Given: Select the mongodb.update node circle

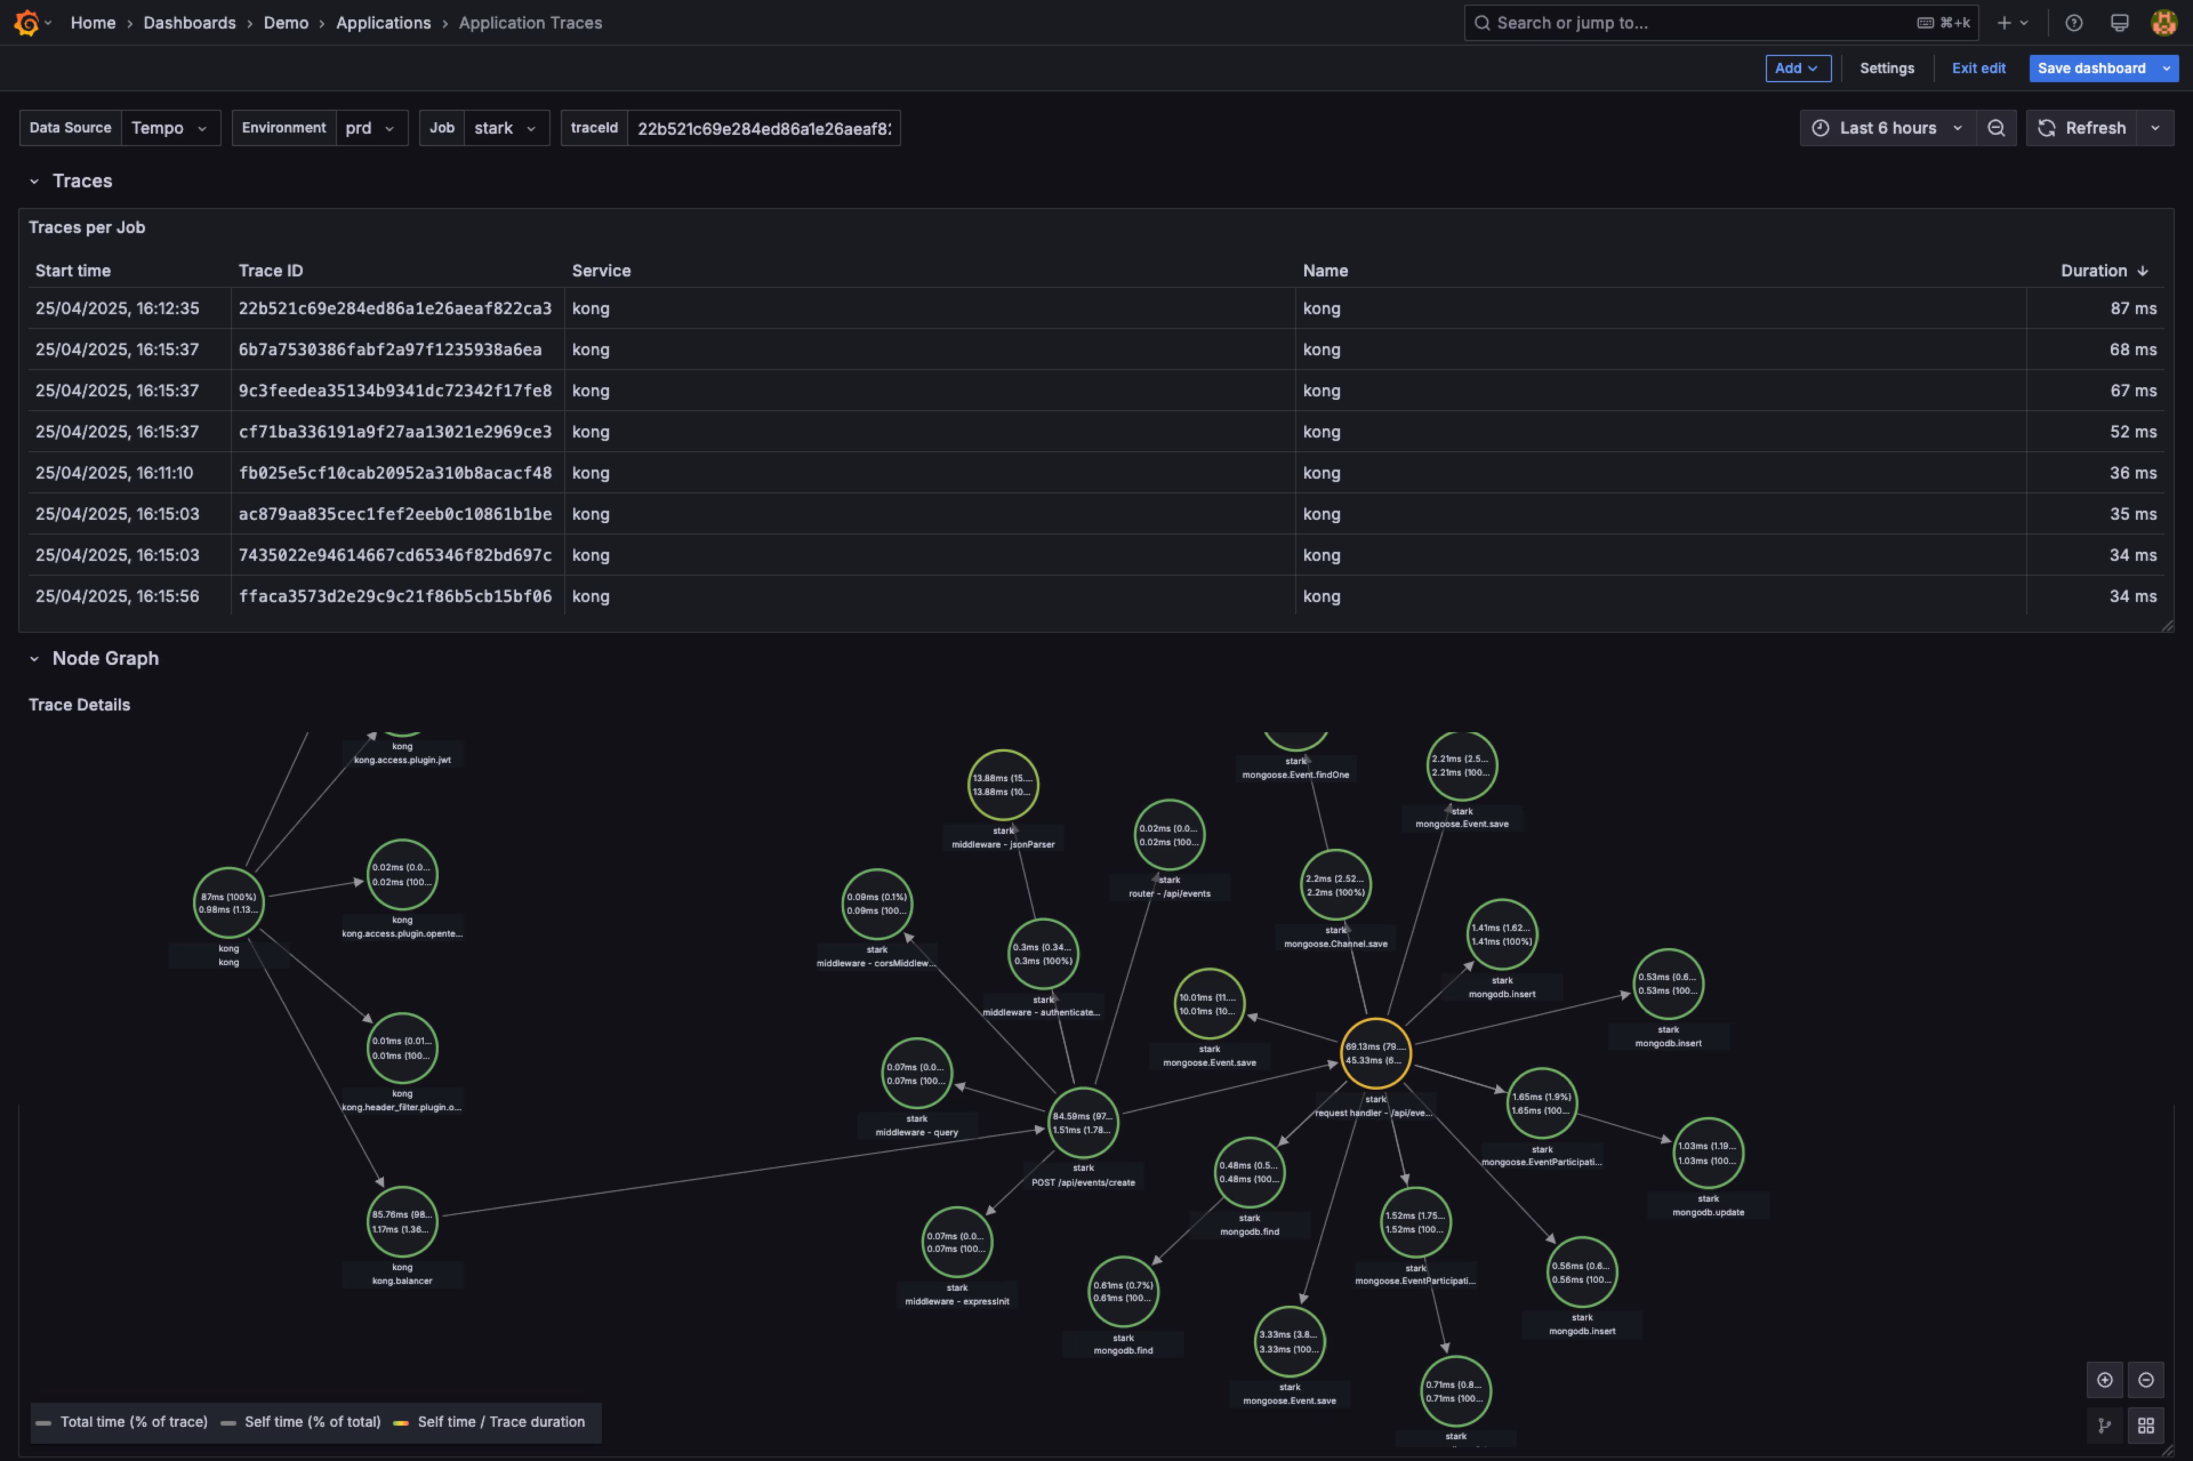Looking at the screenshot, I should pyautogui.click(x=1708, y=1154).
